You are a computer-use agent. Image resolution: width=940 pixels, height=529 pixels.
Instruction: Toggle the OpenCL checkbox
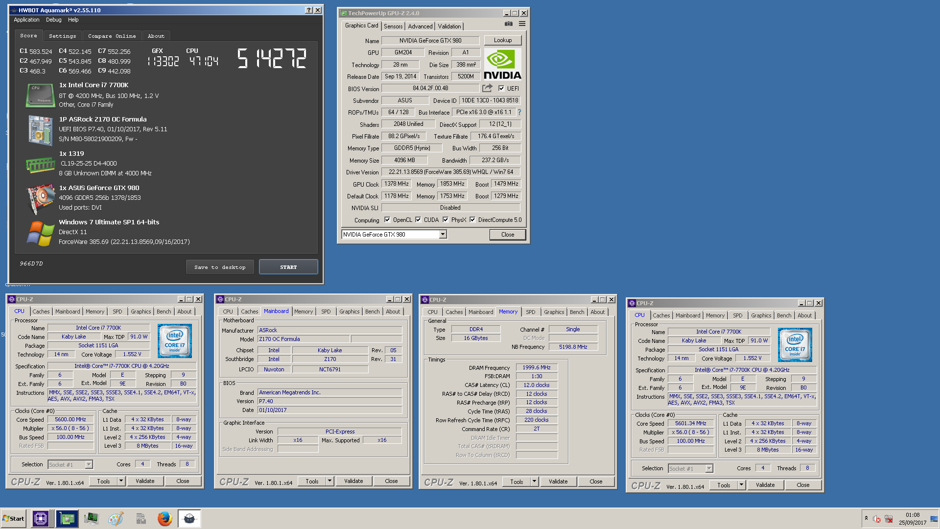pyautogui.click(x=387, y=220)
